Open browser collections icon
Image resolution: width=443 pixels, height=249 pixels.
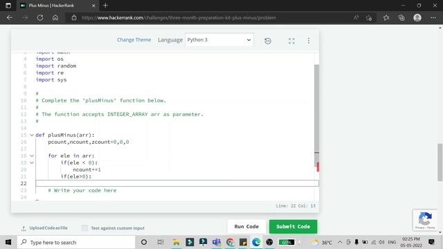pyautogui.click(x=401, y=17)
